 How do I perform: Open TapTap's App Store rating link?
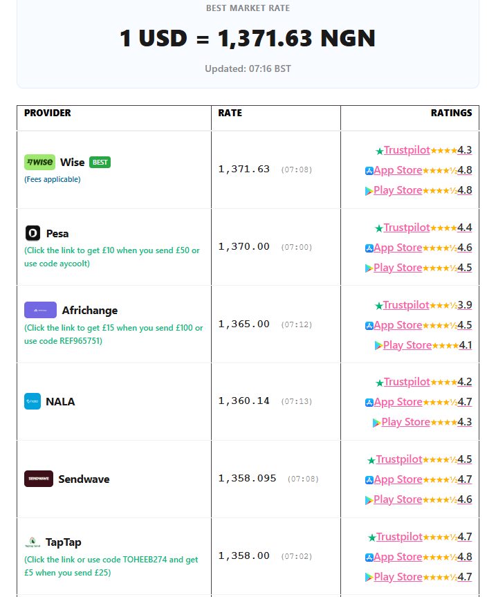[398, 557]
